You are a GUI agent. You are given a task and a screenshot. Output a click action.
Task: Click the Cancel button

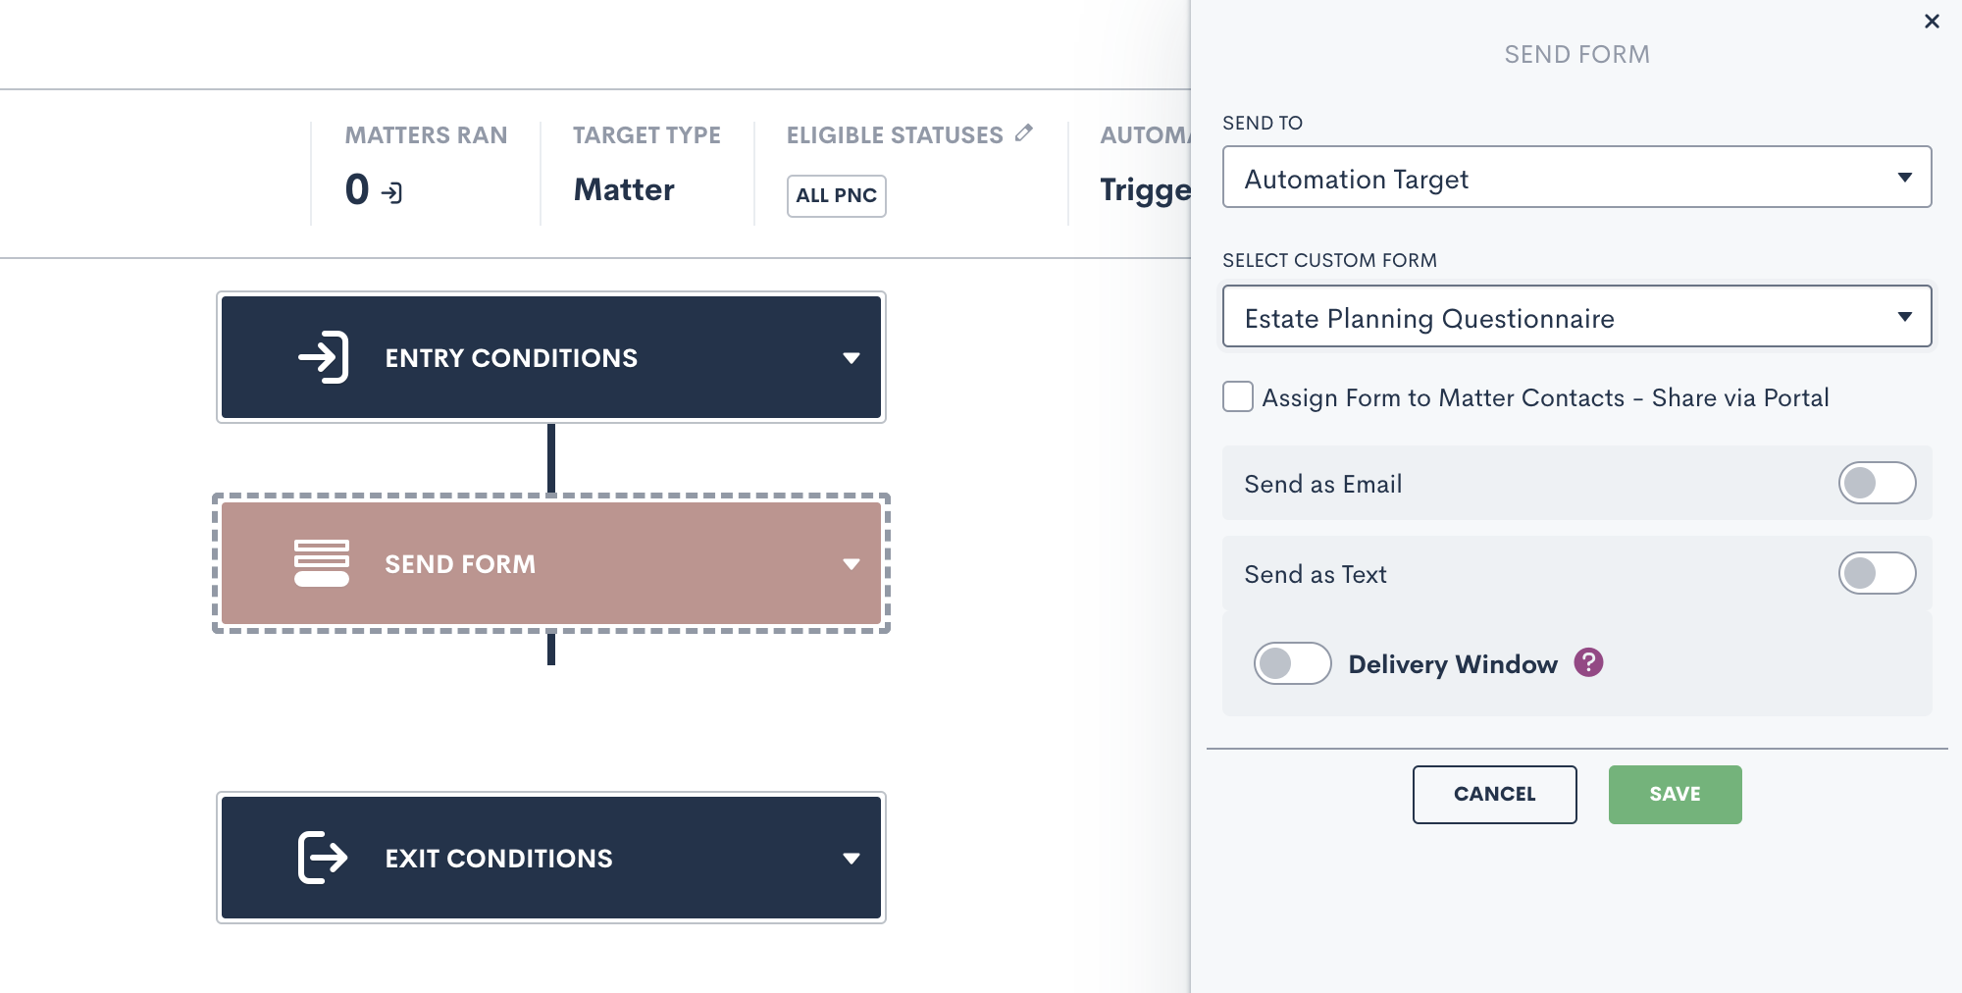coord(1494,794)
